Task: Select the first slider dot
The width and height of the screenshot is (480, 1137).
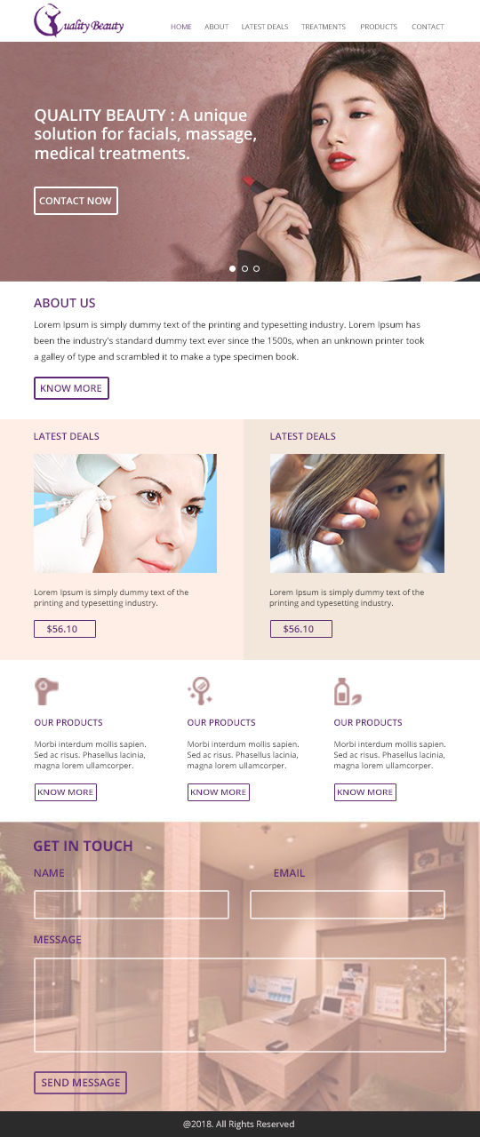Action: (x=233, y=268)
